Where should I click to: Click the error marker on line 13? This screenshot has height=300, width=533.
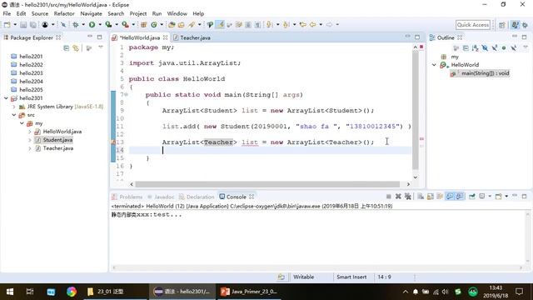(x=113, y=142)
